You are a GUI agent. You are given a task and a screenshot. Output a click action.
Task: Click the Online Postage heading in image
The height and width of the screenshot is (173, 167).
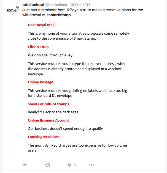coord(41,82)
